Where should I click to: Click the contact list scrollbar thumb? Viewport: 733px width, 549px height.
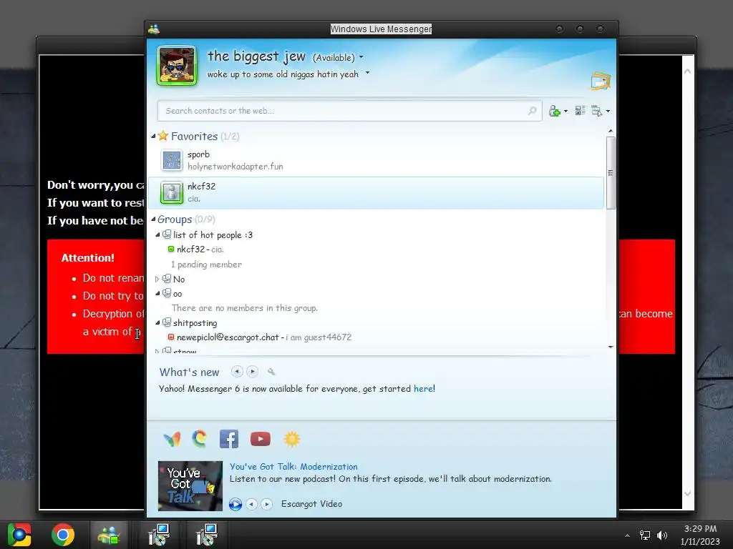[611, 173]
